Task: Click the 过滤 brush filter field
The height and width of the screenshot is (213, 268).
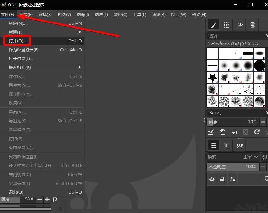Action: coord(237,36)
